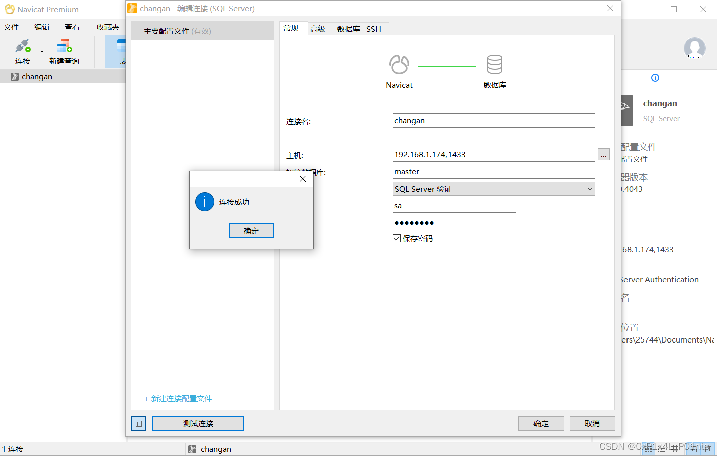Switch to the SSH tab
Screen dimensions: 717x456
point(374,29)
